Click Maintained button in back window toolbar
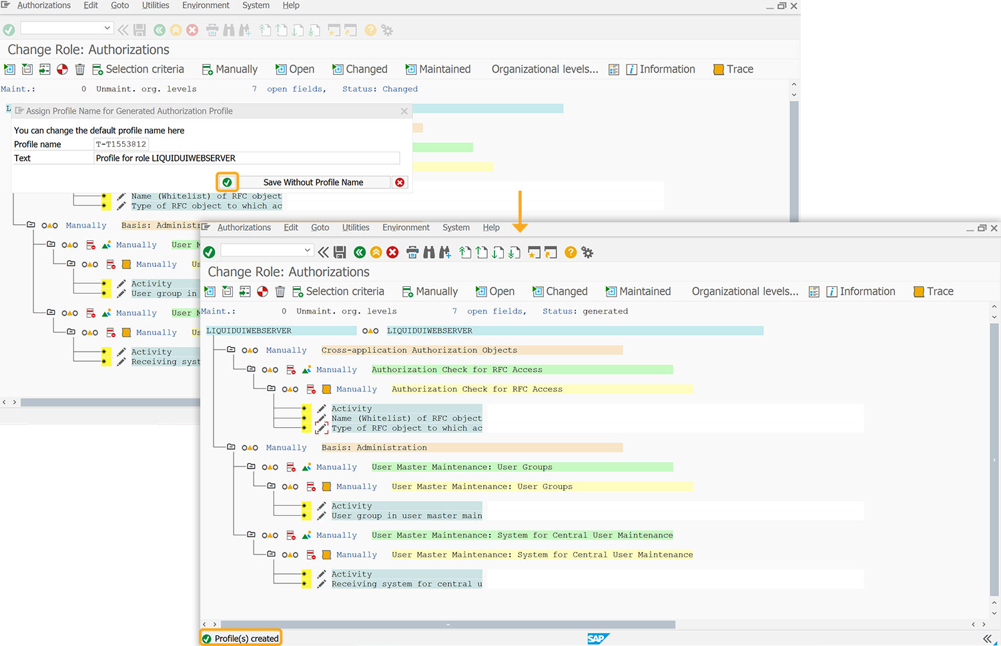Viewport: 1001px width, 646px height. (438, 69)
